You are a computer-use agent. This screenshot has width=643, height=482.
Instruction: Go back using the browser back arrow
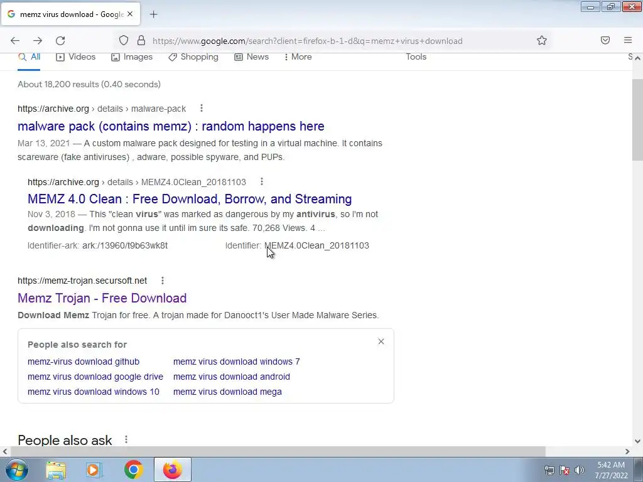pyautogui.click(x=15, y=41)
